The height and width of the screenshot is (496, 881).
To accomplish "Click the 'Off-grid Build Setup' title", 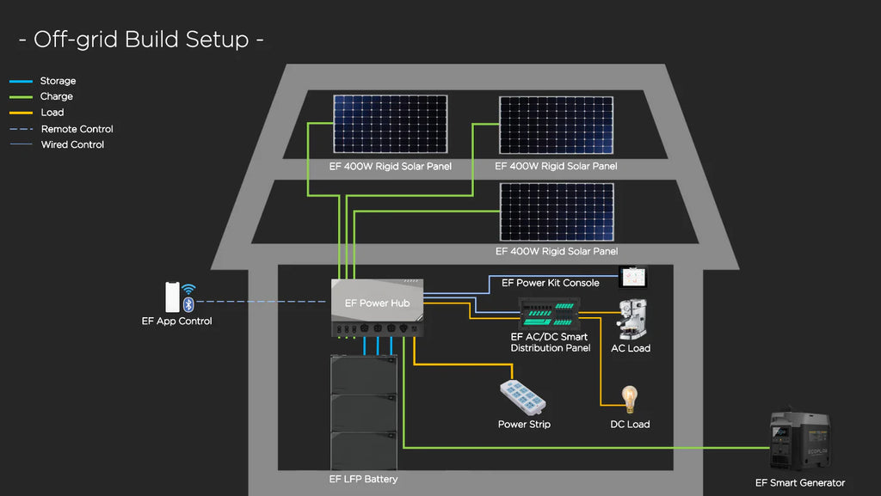I will (x=141, y=40).
